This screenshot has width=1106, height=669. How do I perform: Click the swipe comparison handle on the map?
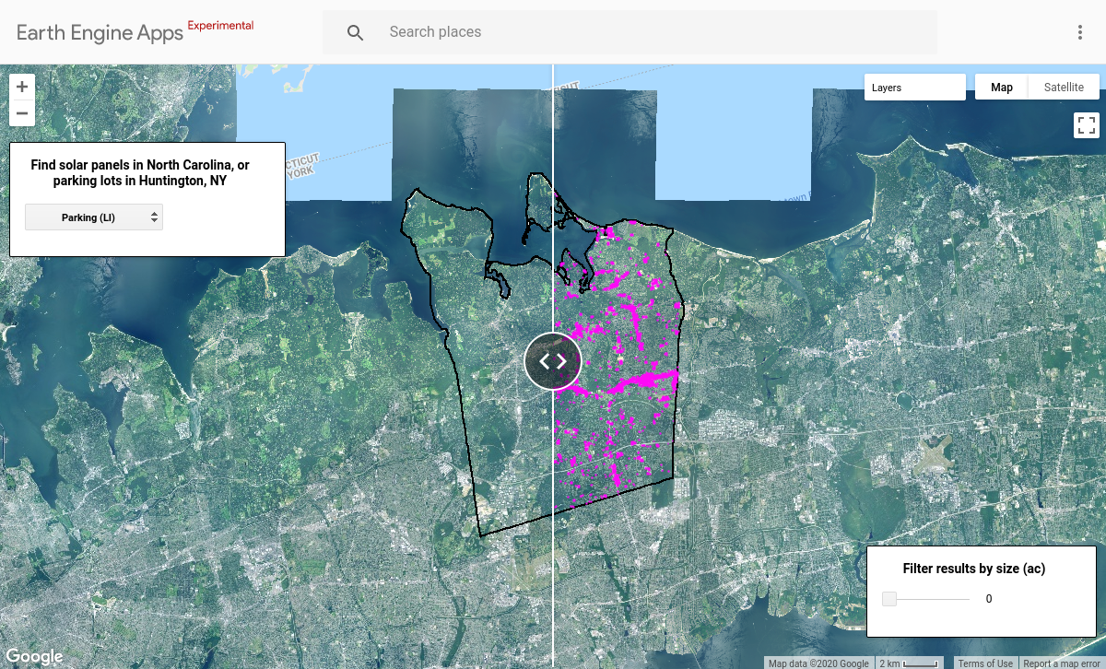coord(552,361)
